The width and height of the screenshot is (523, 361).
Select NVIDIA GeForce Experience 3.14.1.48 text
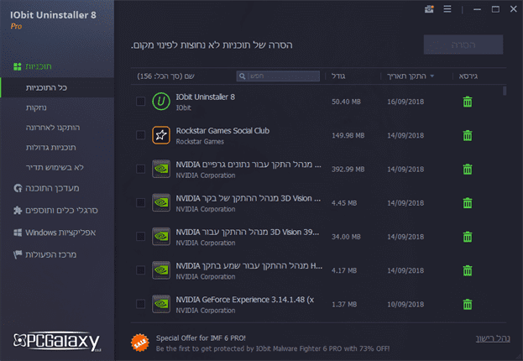tap(245, 300)
